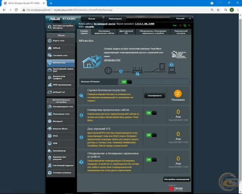242x194 pixels.
Task: Open Amazon Alexa settings
Action: [60, 129]
